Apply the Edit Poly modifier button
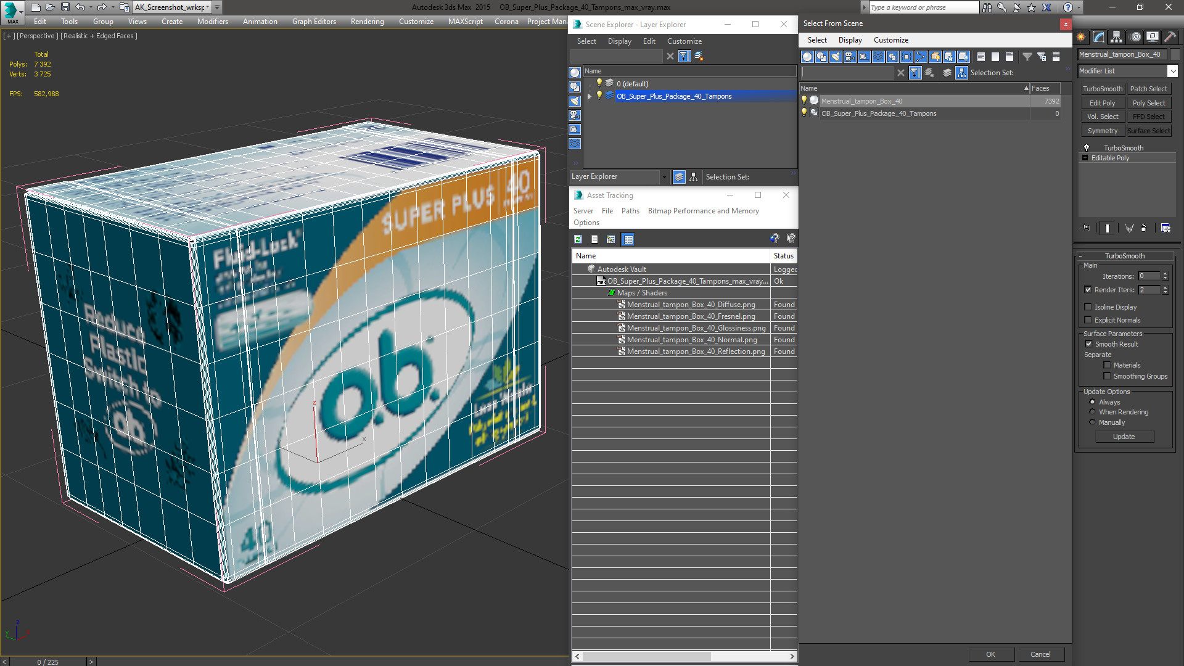 click(x=1102, y=103)
